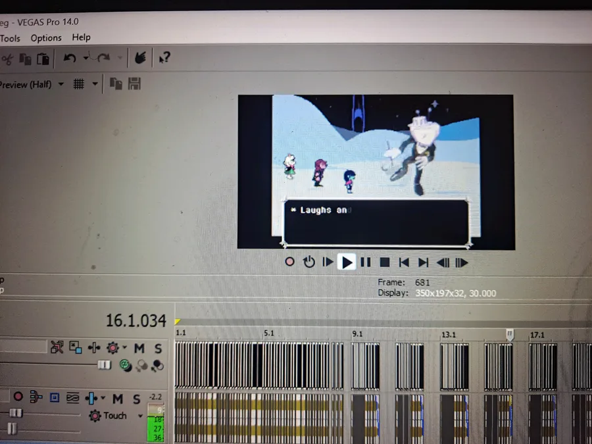Toggle bypass motion blur on video track
592x444 pixels.
57,347
